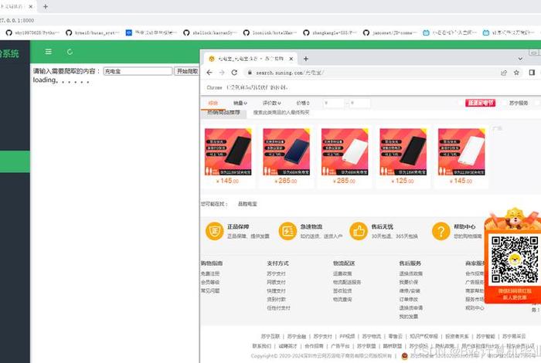Viewport: 541px width, 363px height.
Task: Click the refresh icon in green header
Action: (x=70, y=52)
